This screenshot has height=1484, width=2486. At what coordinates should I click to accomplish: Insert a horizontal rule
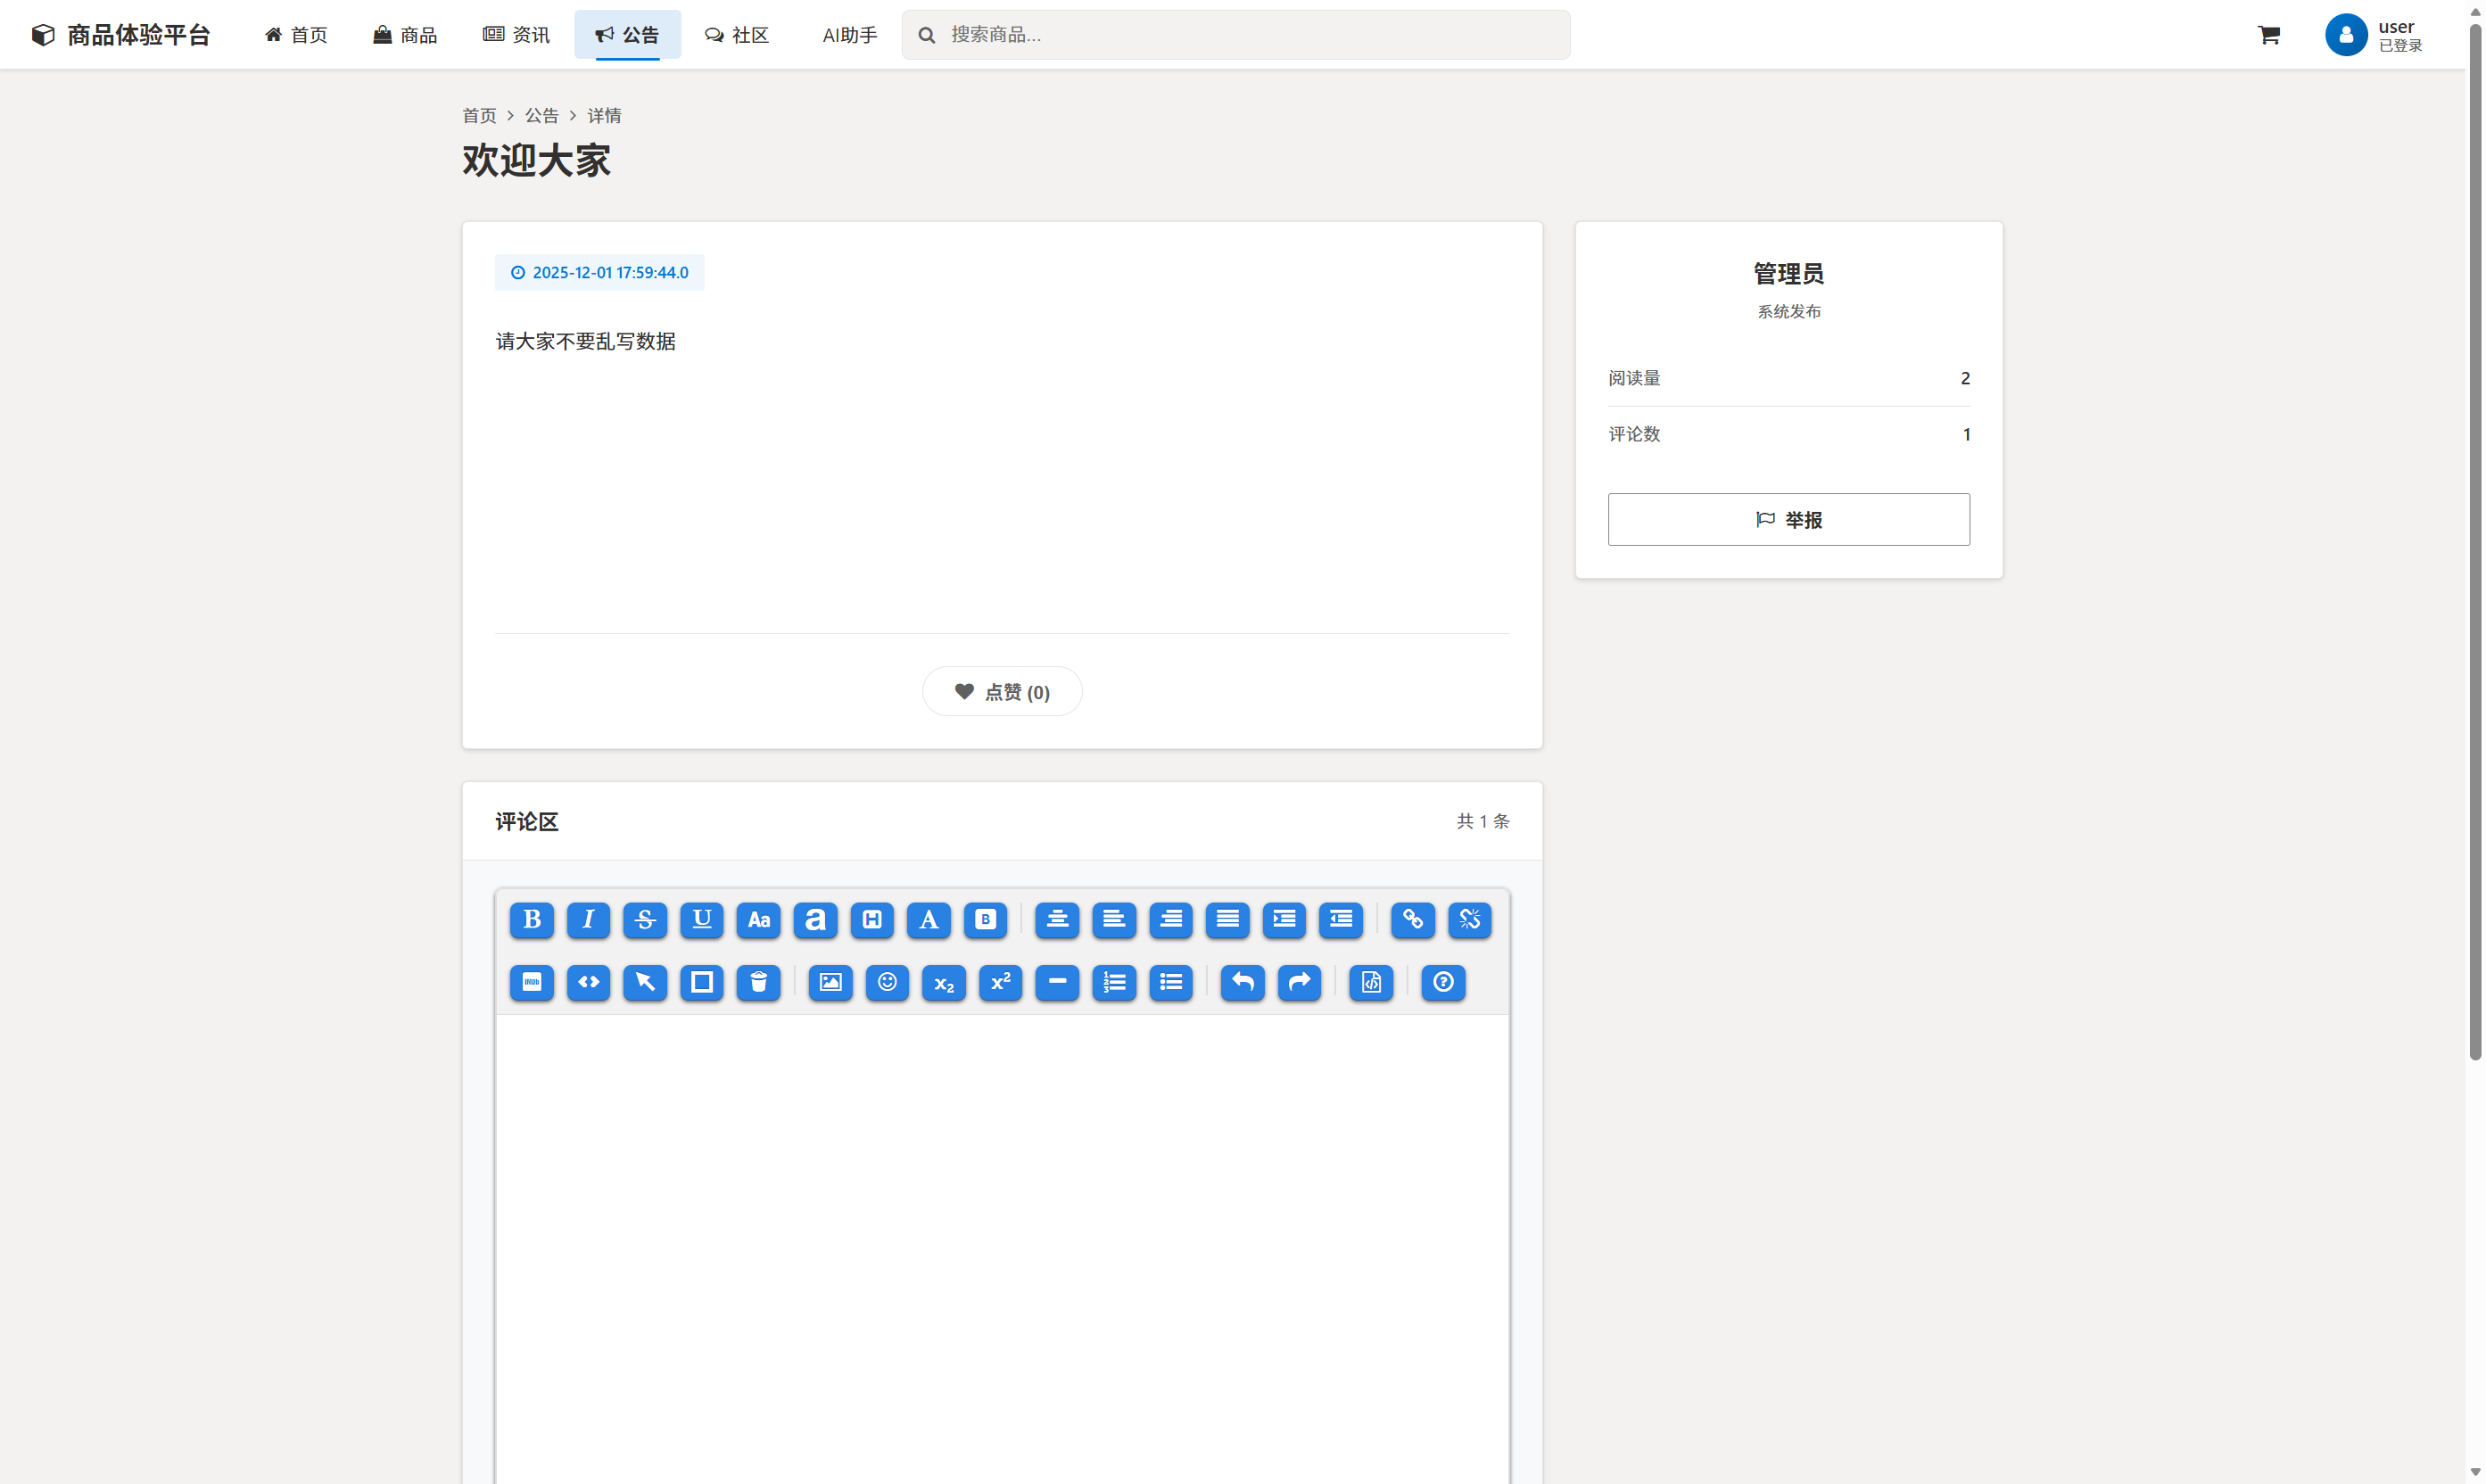point(1057,983)
